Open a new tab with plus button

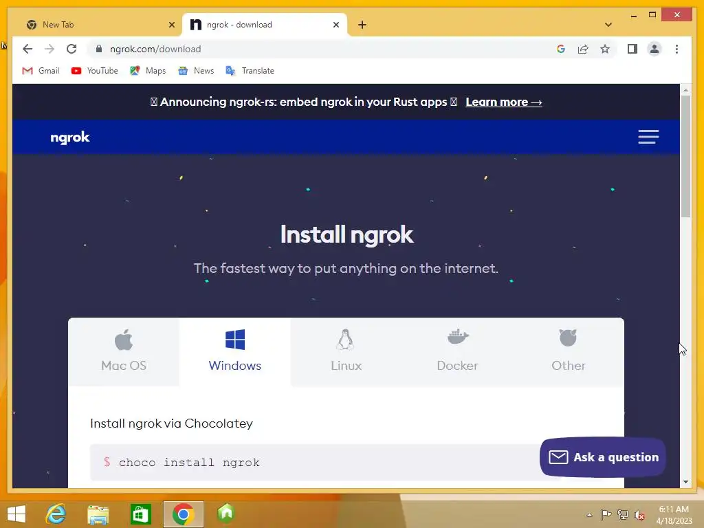(x=362, y=25)
